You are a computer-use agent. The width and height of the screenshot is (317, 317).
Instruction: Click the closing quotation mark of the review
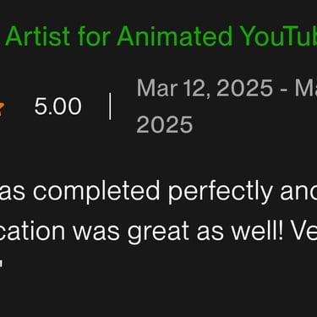pyautogui.click(x=1, y=265)
